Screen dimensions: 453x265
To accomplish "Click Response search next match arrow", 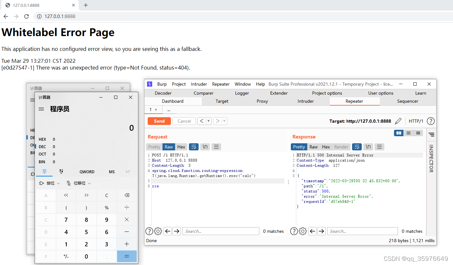I will 321,231.
